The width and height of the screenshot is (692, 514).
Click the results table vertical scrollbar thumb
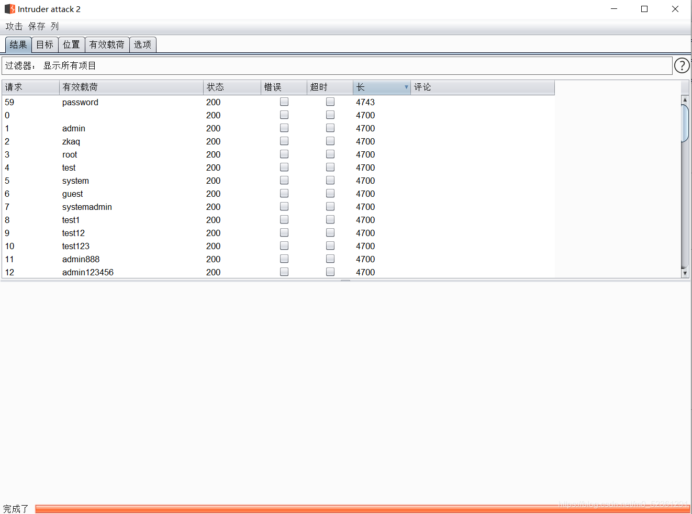tap(685, 124)
